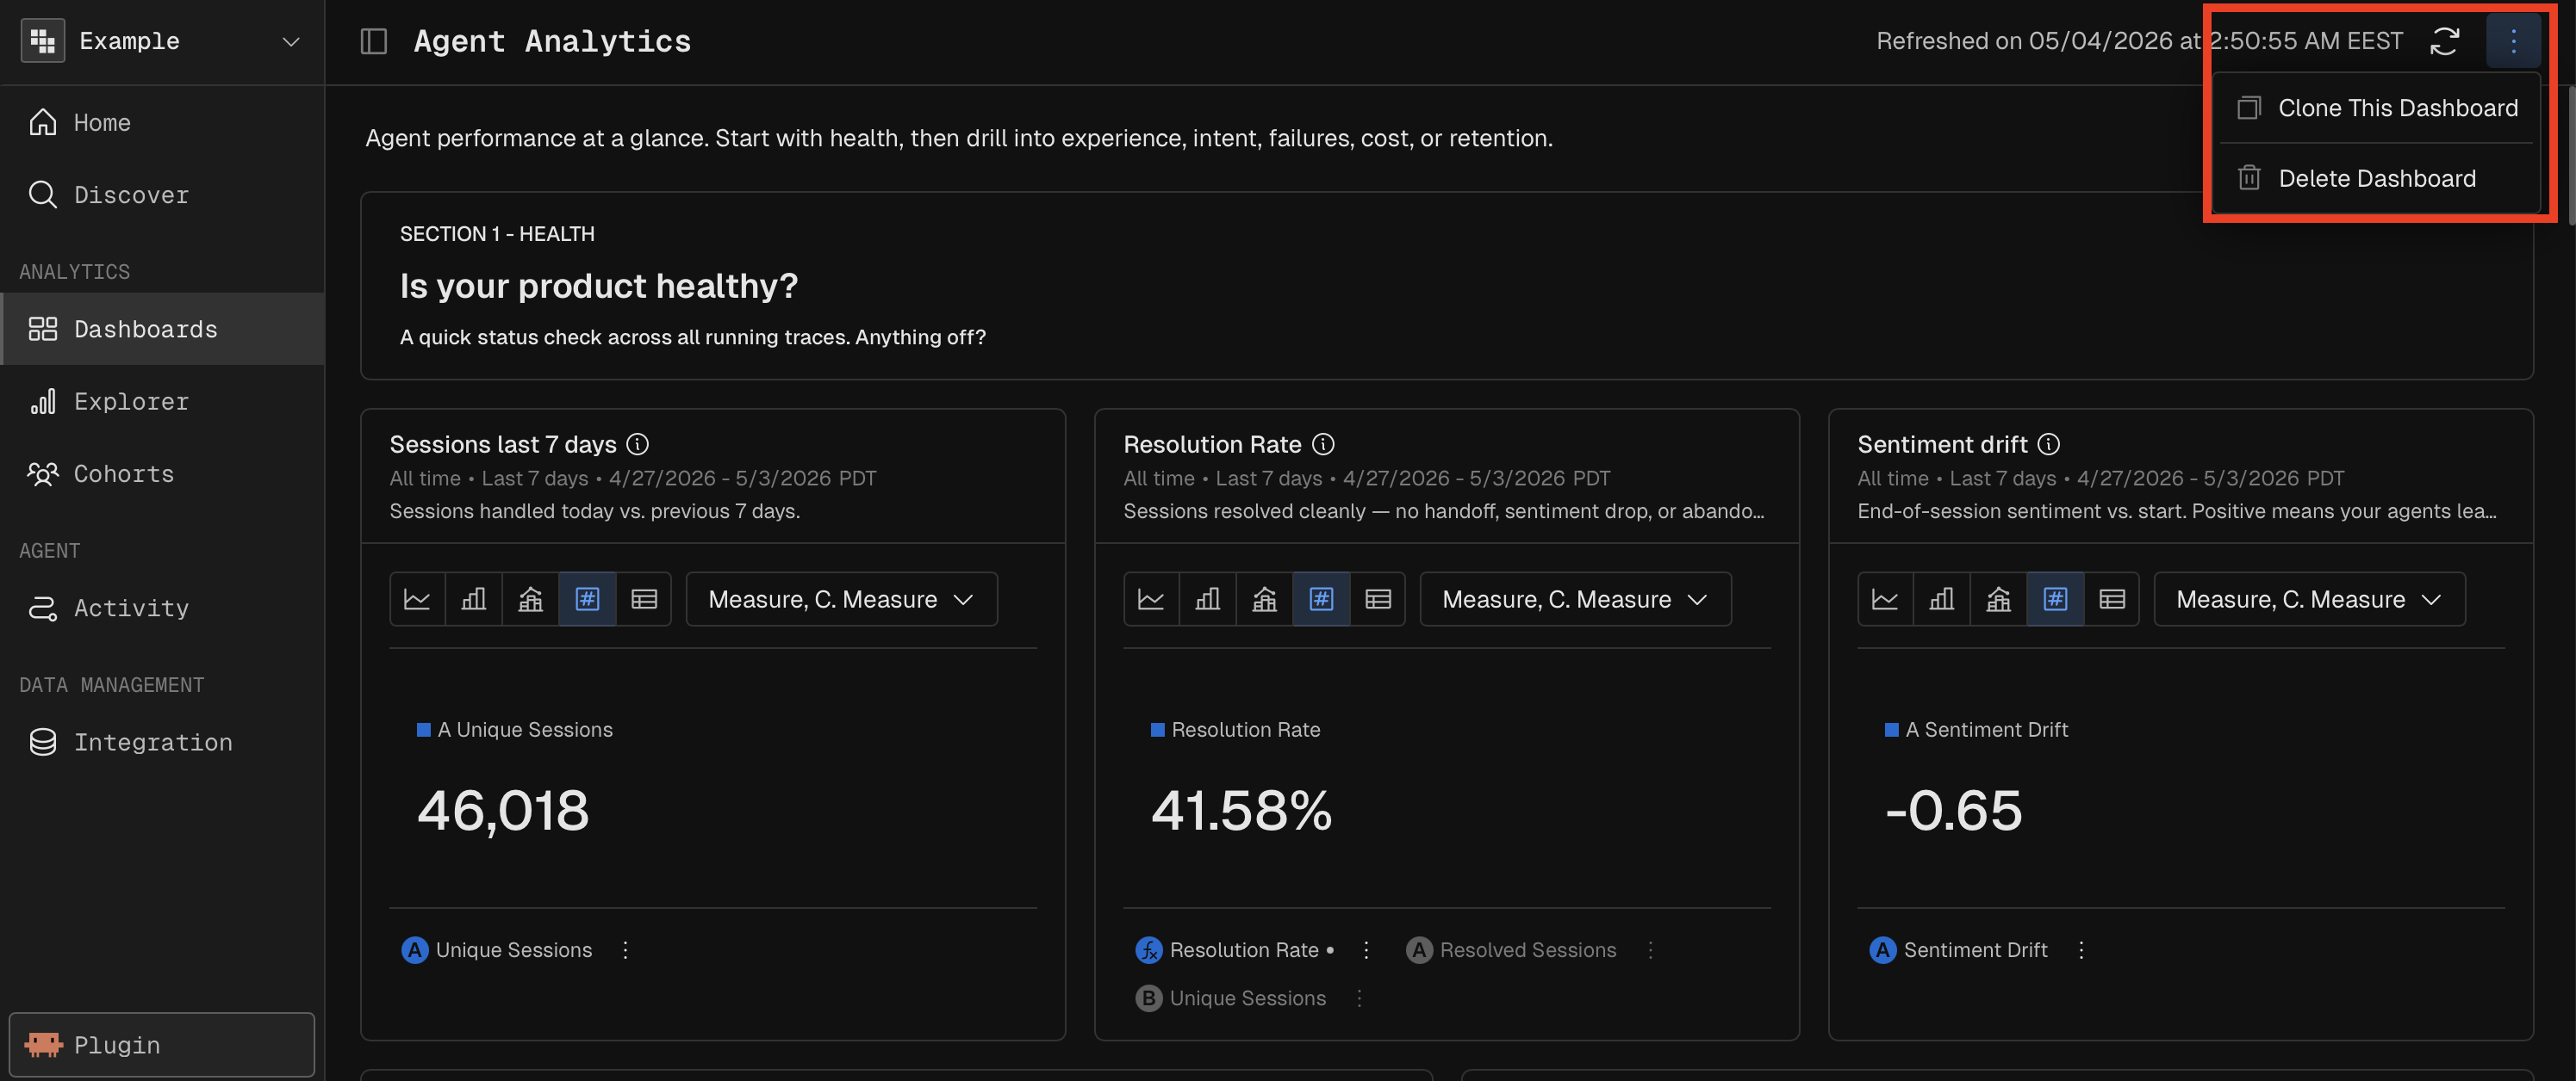
Task: Collapse the sidebar panel icon
Action: click(x=373, y=41)
